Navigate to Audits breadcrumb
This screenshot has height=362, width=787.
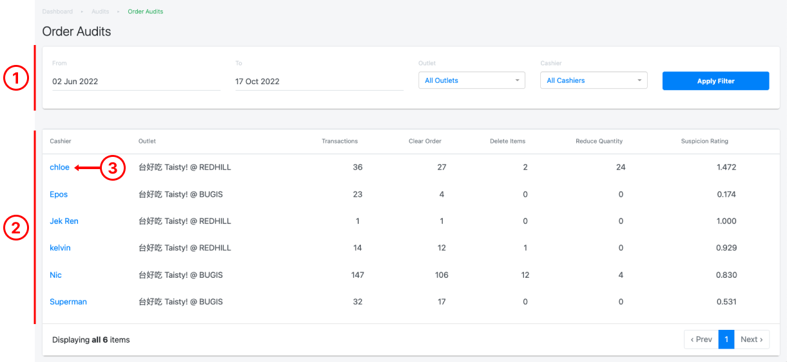[x=100, y=12]
